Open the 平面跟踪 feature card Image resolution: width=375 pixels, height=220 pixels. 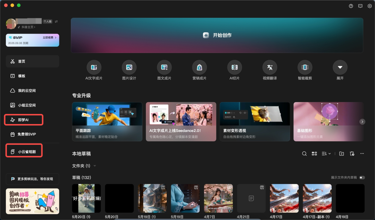click(x=107, y=122)
